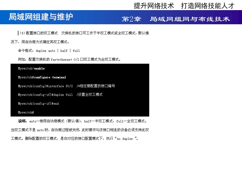Click the line Myswitch#configure terminal
The width and height of the screenshot is (242, 182).
pyautogui.click(x=42, y=77)
